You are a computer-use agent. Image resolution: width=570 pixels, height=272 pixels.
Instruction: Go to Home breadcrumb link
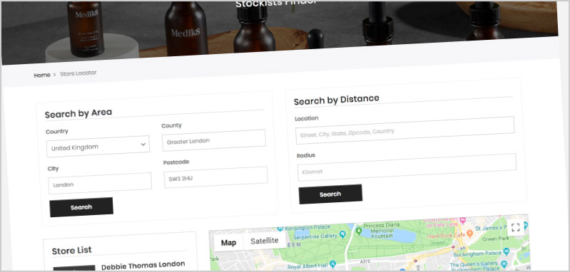(x=42, y=75)
